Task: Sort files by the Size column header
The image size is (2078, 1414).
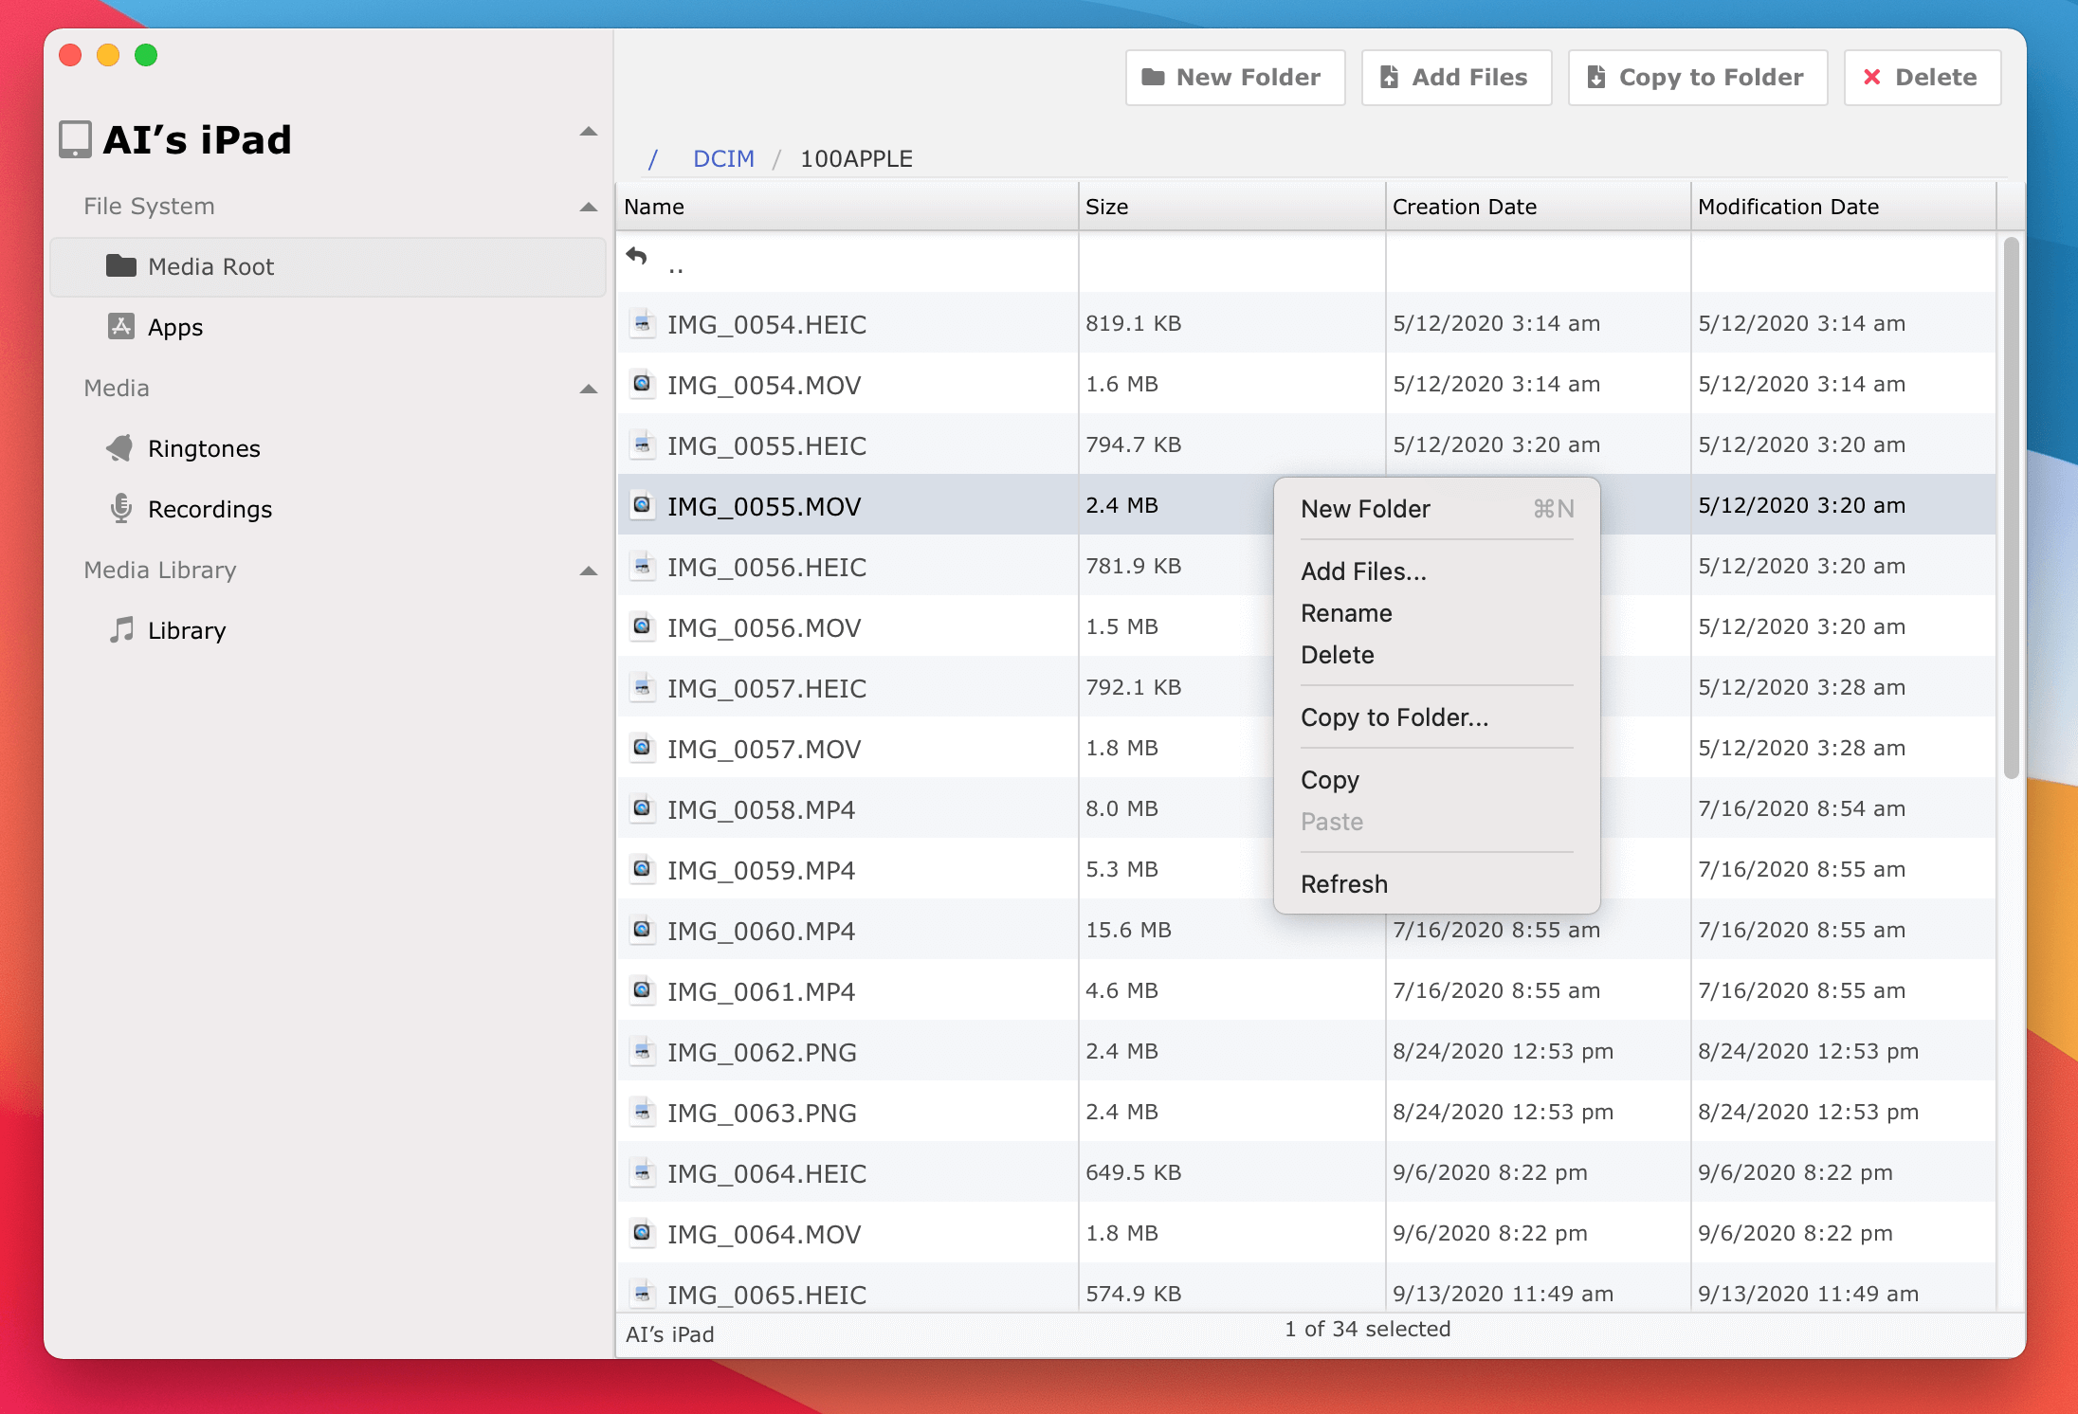Action: point(1108,206)
